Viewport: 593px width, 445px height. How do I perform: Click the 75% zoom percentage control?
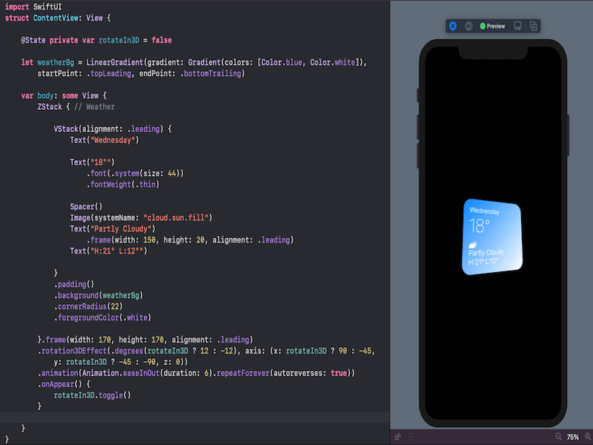click(572, 437)
